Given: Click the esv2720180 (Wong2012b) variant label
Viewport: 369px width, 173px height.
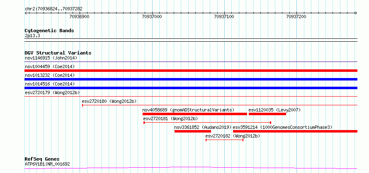Looking at the screenshot, I should [109, 101].
